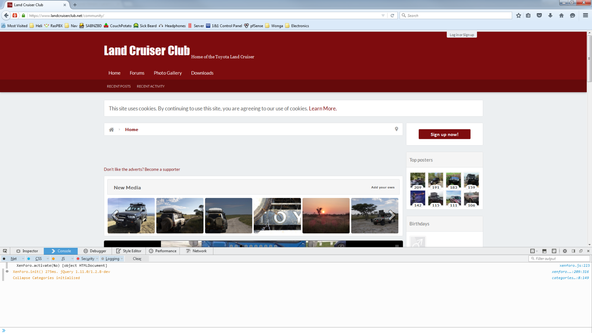This screenshot has width=592, height=333.
Task: Close the Land Cruiser Club tab
Action: [x=65, y=5]
